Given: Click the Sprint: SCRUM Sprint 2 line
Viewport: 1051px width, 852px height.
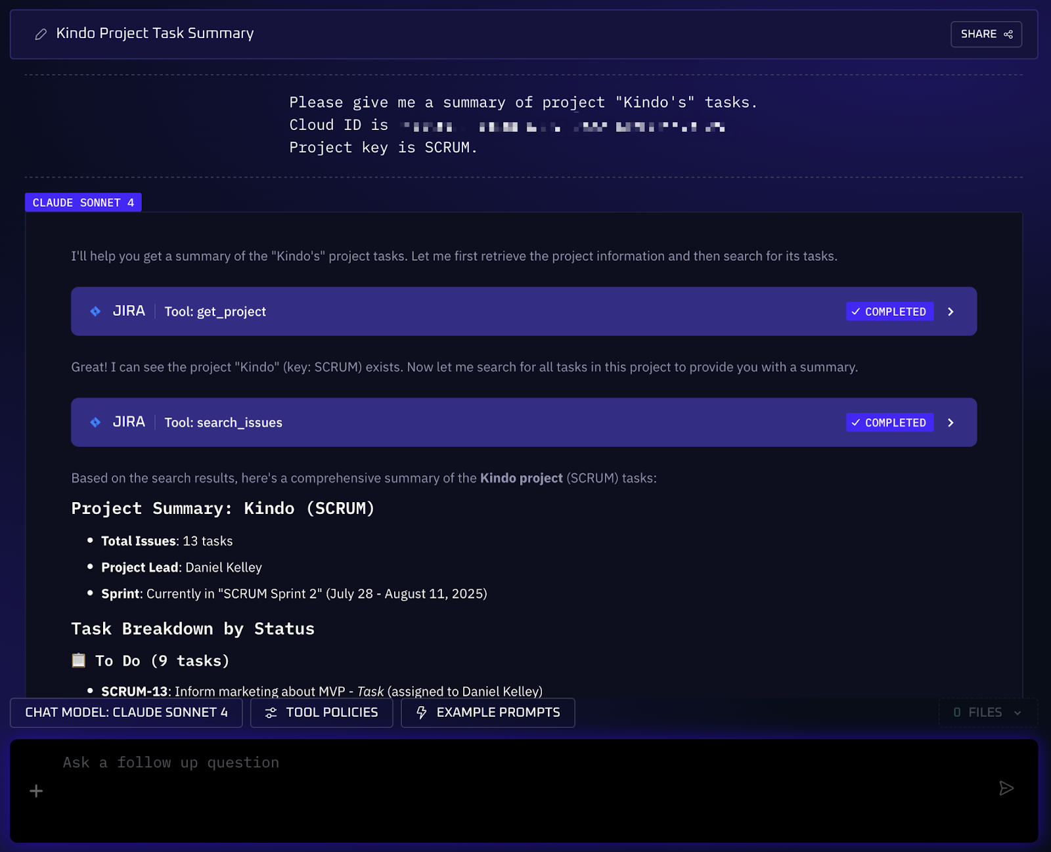Looking at the screenshot, I should tap(294, 593).
